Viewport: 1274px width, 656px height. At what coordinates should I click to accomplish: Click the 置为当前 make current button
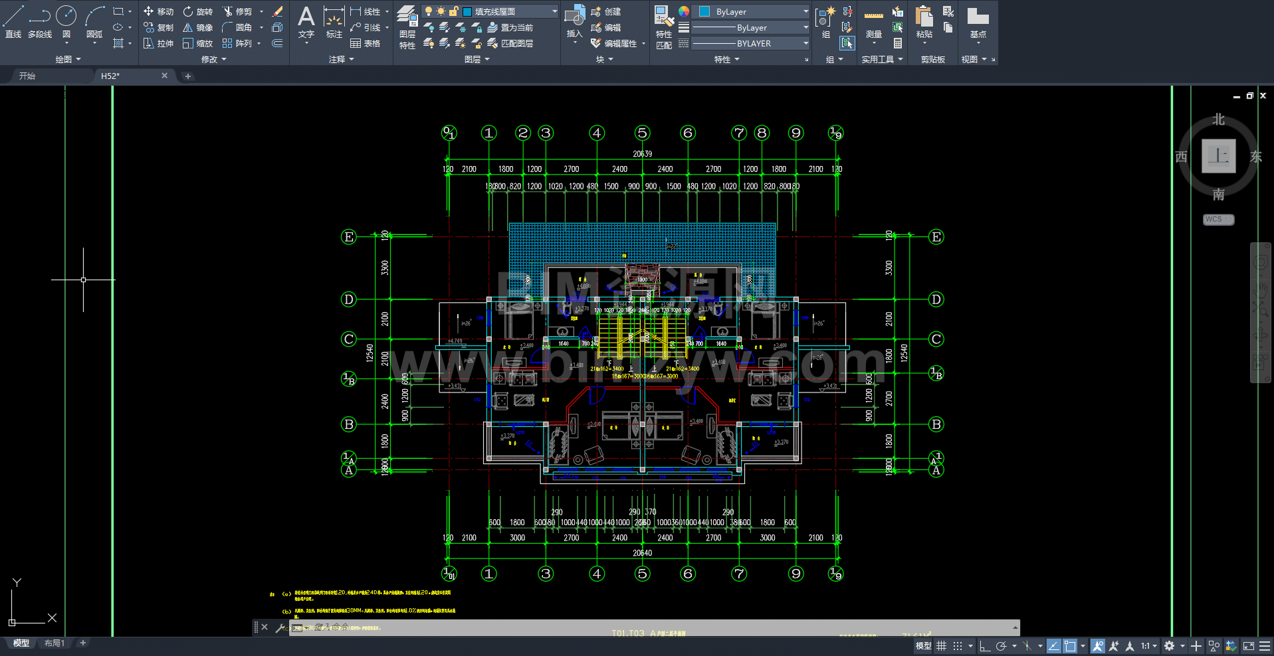(510, 28)
